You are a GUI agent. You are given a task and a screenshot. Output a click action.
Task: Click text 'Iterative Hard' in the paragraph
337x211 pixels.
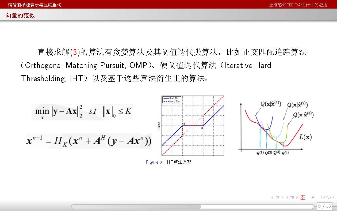(x=248, y=65)
